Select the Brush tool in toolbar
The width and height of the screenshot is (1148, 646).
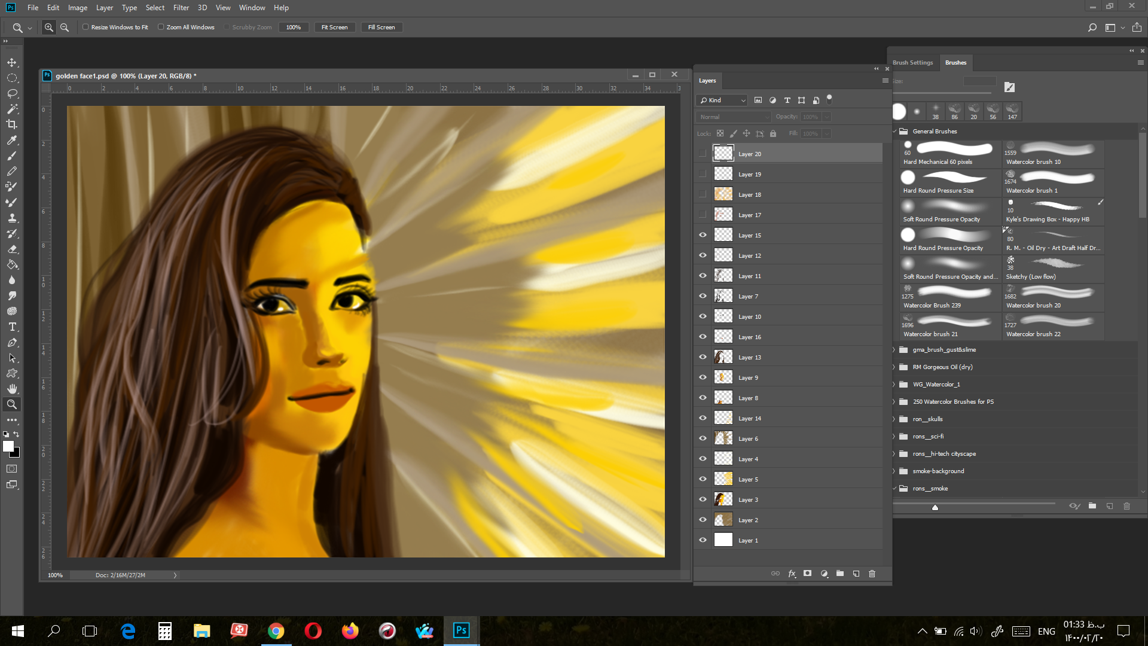(x=12, y=156)
